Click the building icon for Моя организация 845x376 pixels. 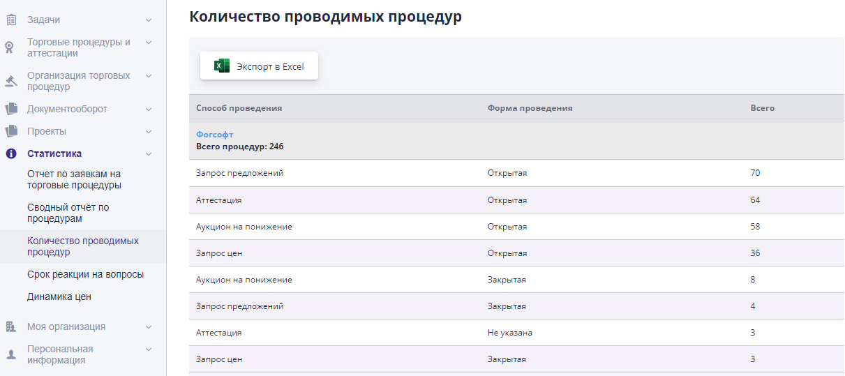point(10,326)
